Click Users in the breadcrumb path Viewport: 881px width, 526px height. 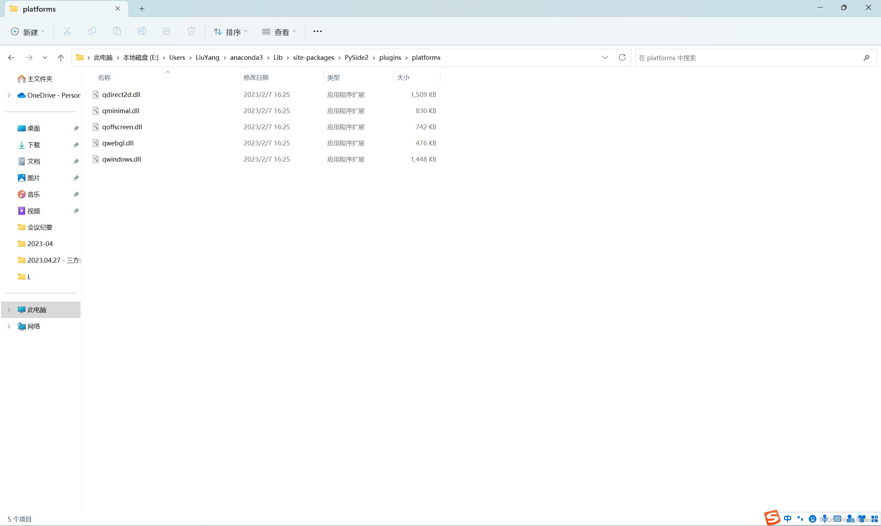[177, 57]
